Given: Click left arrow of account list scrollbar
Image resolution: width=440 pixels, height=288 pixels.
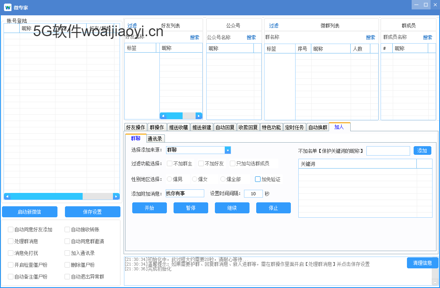Looking at the screenshot, I should 7,196.
